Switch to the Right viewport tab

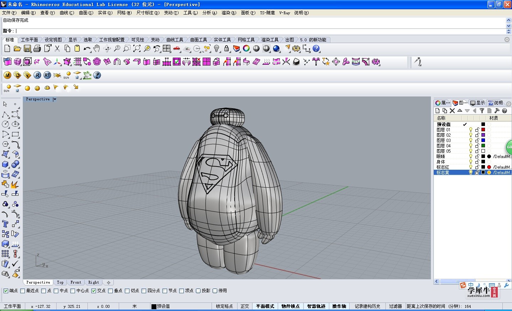(x=94, y=283)
